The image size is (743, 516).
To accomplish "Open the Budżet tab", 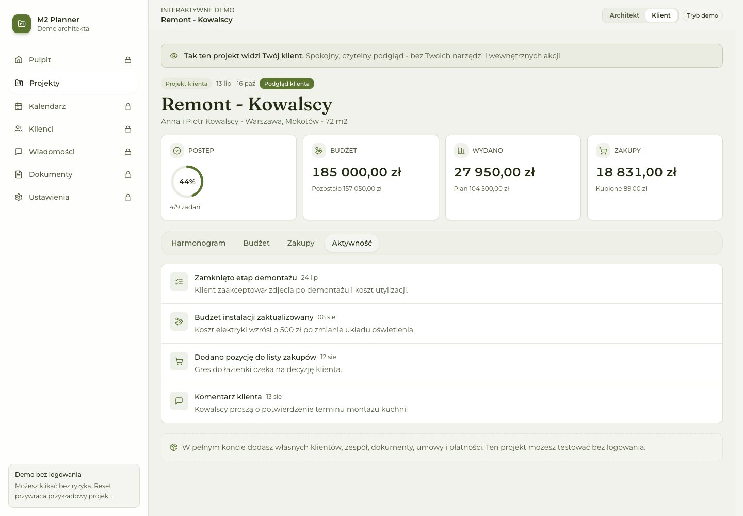I will point(256,243).
